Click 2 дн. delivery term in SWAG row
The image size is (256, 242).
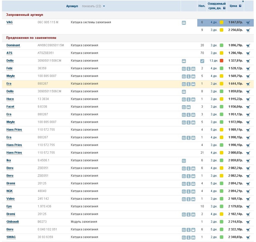[214, 237]
